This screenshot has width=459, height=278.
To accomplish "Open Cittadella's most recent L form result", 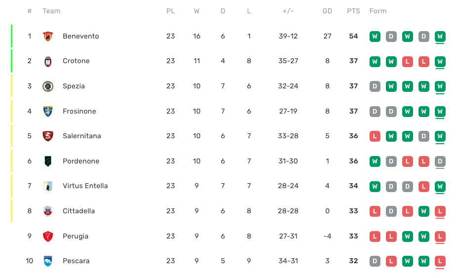I will pos(440,211).
